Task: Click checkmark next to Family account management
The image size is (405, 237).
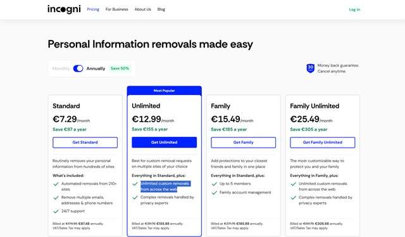Action: [214, 193]
